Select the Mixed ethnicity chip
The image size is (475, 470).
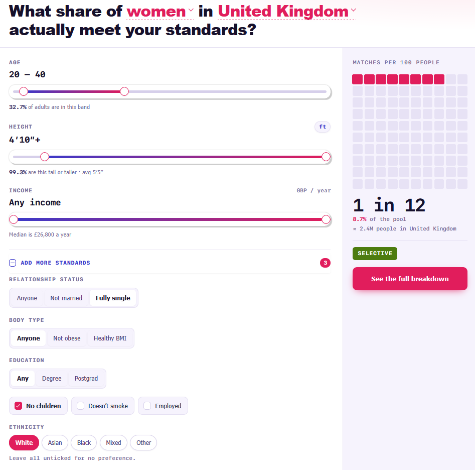(x=113, y=442)
